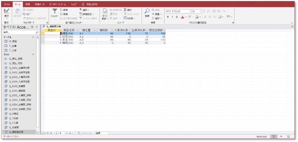
Task: Switch to datasheet view status icon
Action: coord(274,136)
